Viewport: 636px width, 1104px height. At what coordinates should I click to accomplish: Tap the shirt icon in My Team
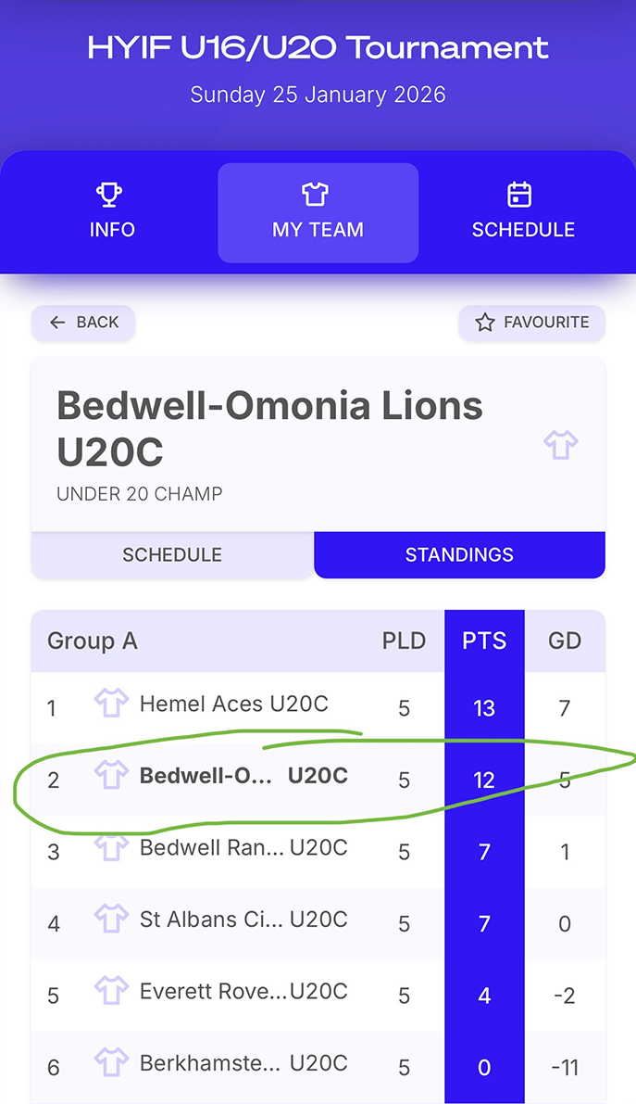tap(317, 195)
